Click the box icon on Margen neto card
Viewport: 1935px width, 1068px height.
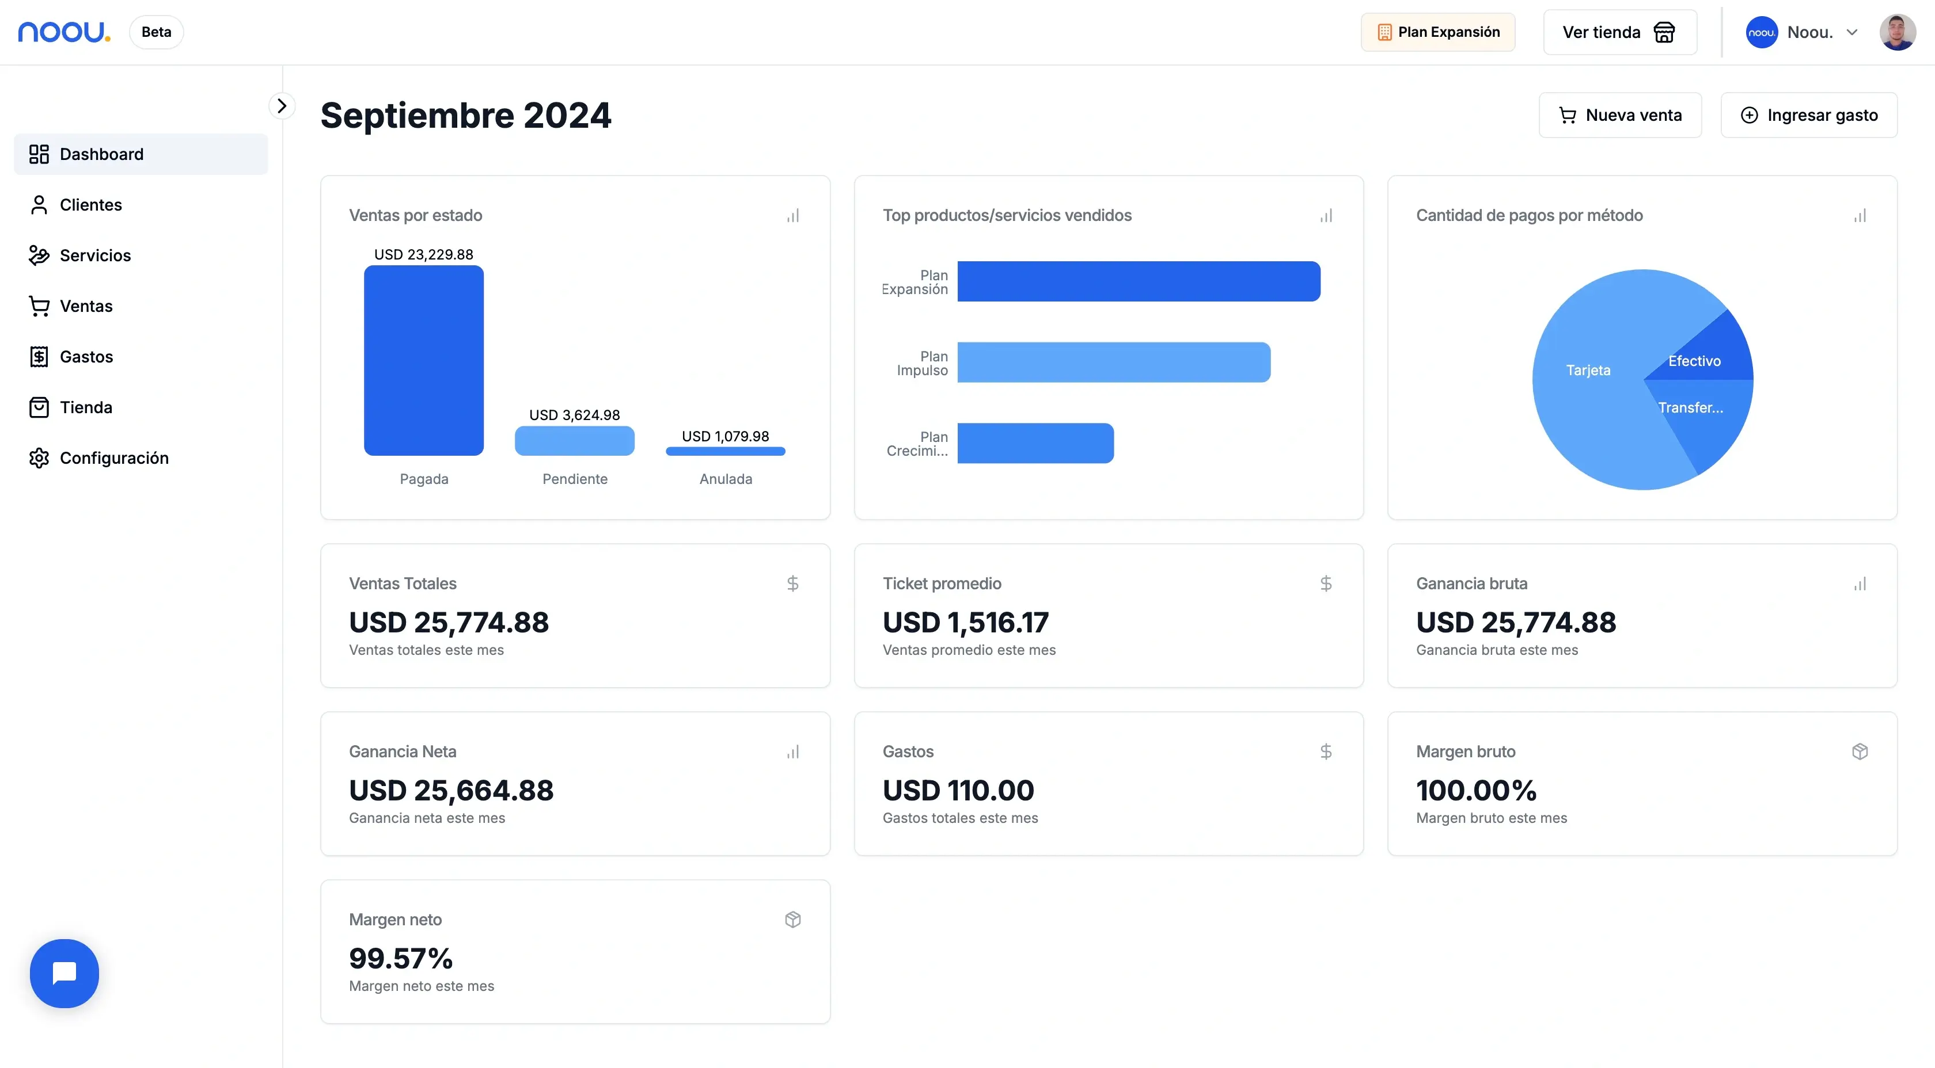click(792, 920)
